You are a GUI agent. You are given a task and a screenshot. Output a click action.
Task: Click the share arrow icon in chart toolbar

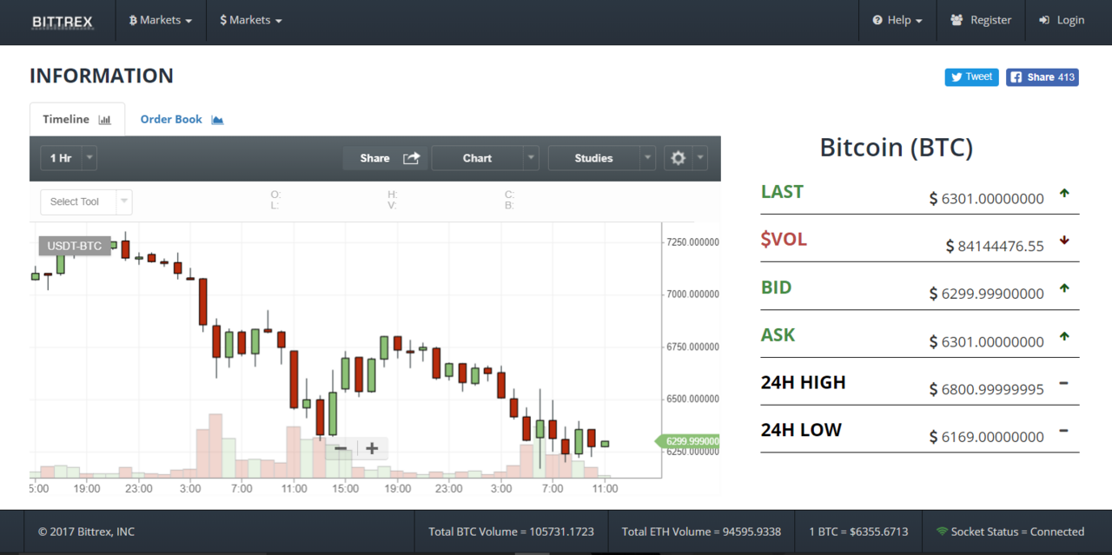pyautogui.click(x=412, y=158)
